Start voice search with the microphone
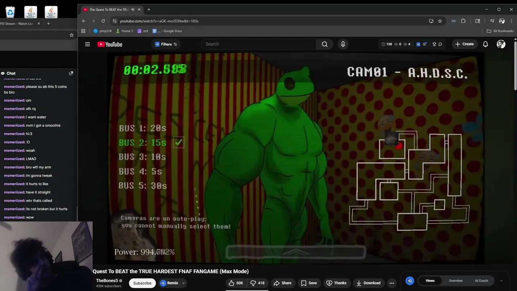 (x=343, y=44)
